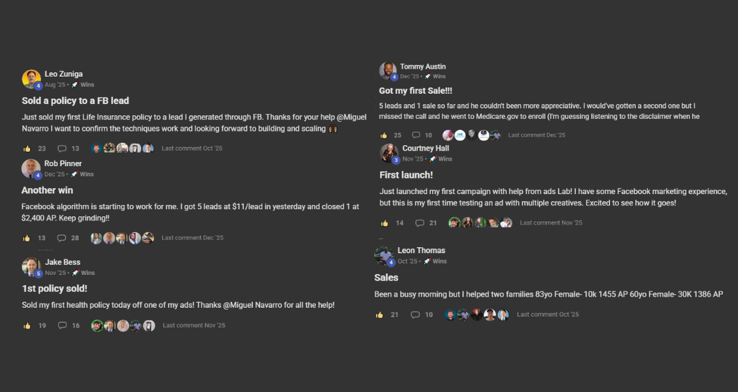The image size is (738, 392).
Task: Open the 'Sold a policy to a FB lead' post
Action: (x=76, y=101)
